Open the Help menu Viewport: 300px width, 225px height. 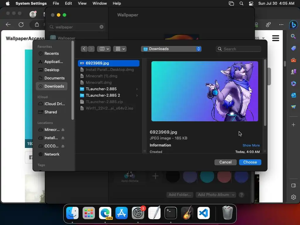pos(117,4)
